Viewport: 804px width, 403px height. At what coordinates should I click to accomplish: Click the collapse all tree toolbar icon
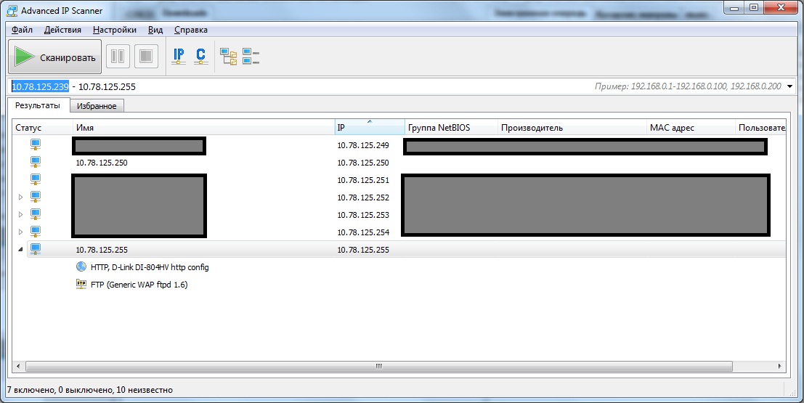[251, 57]
